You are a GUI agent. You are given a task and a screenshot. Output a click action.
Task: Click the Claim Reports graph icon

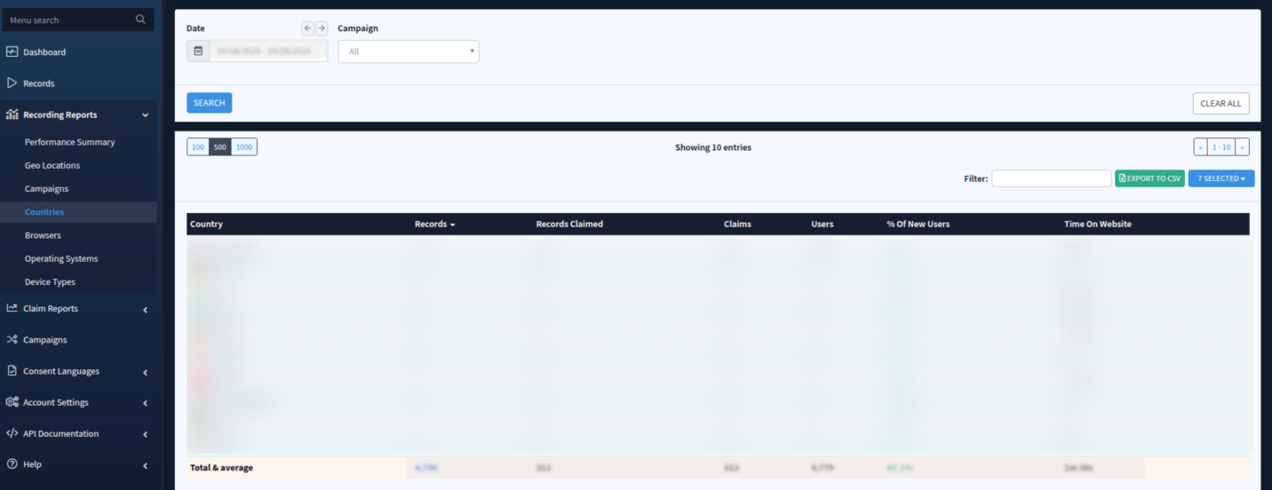point(12,309)
